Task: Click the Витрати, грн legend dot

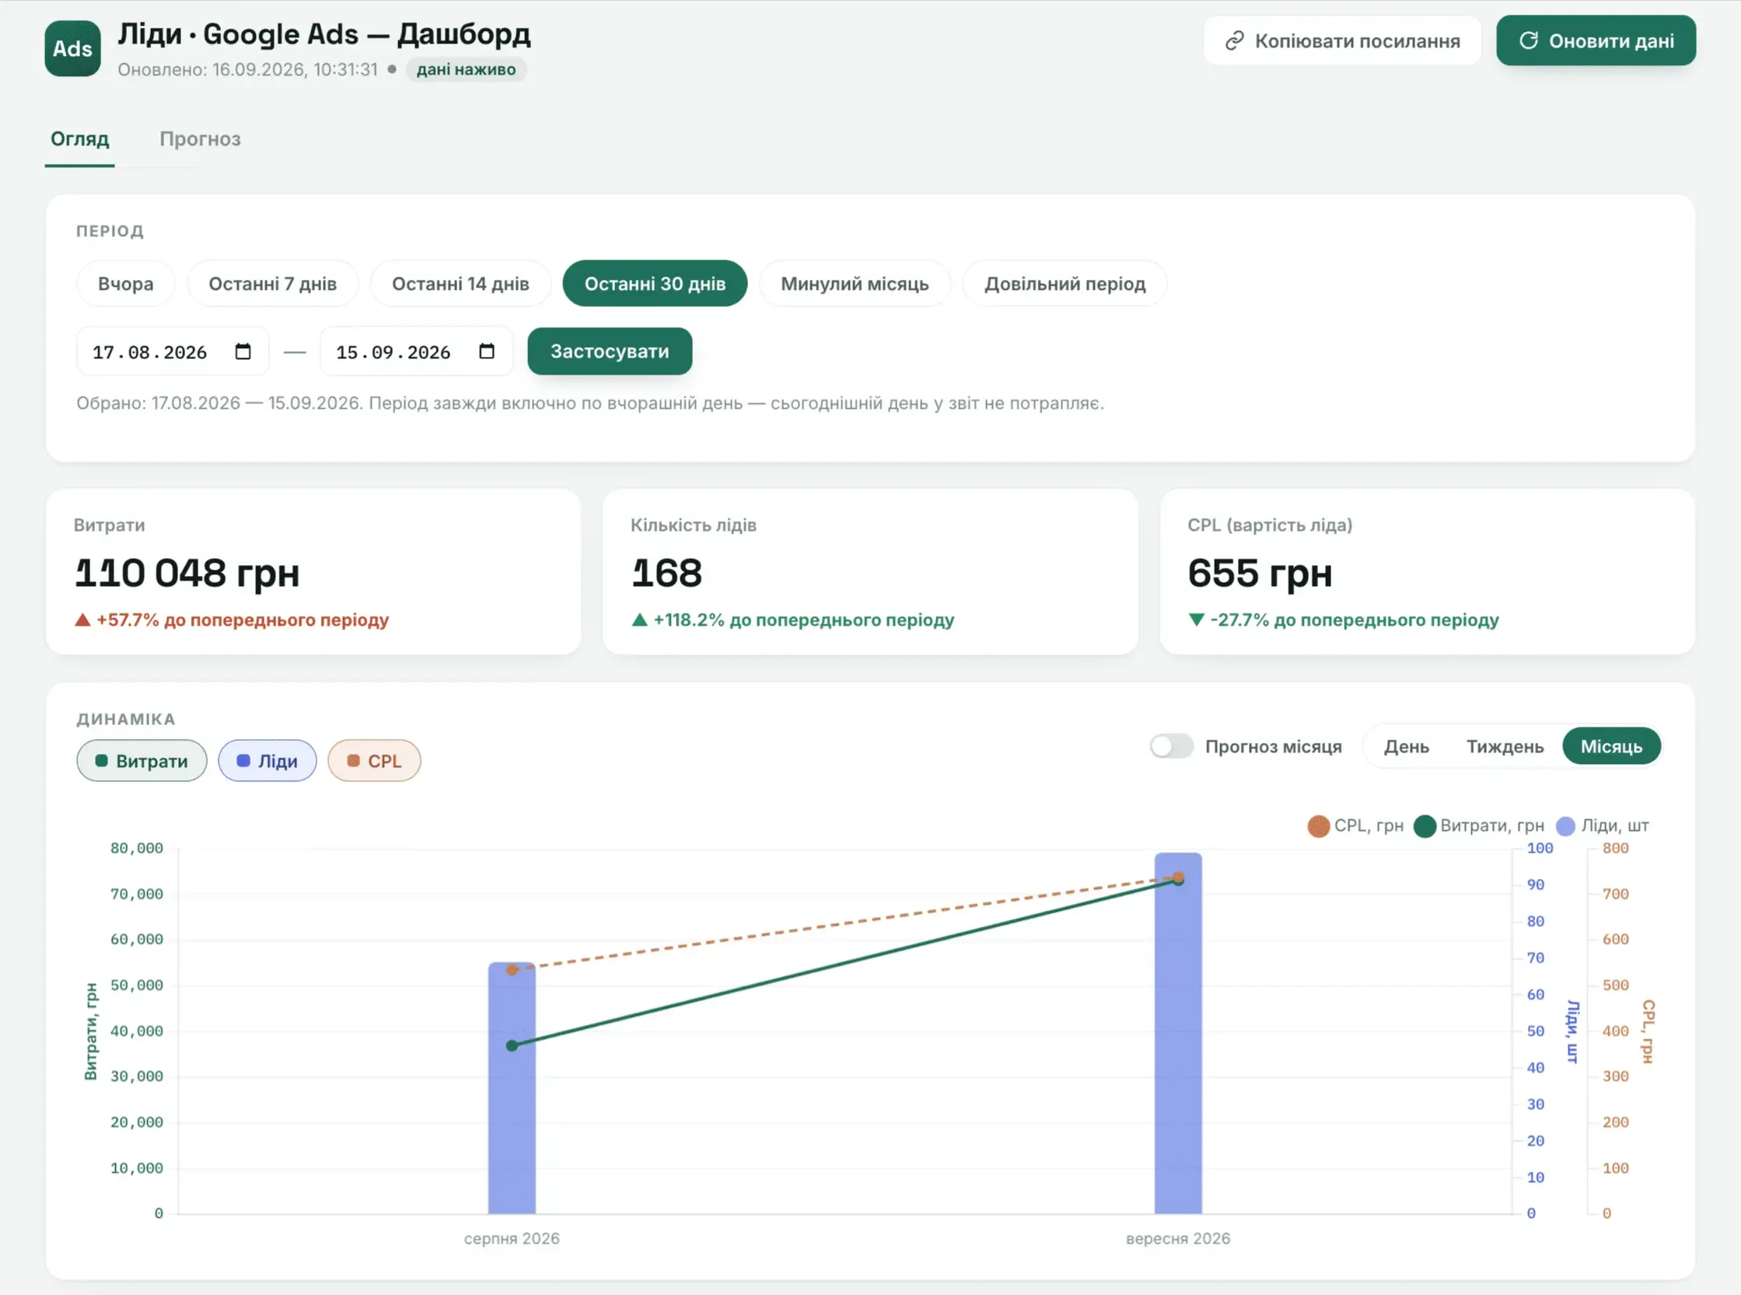Action: (1425, 826)
